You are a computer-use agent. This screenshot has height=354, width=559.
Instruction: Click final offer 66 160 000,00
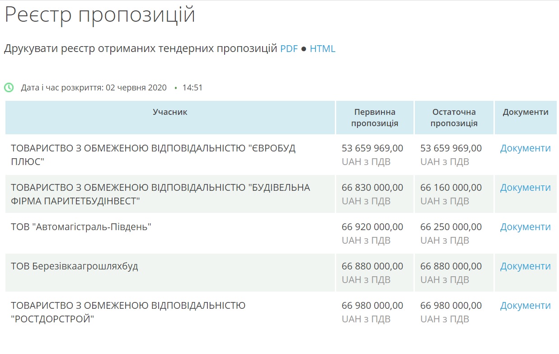coord(451,188)
